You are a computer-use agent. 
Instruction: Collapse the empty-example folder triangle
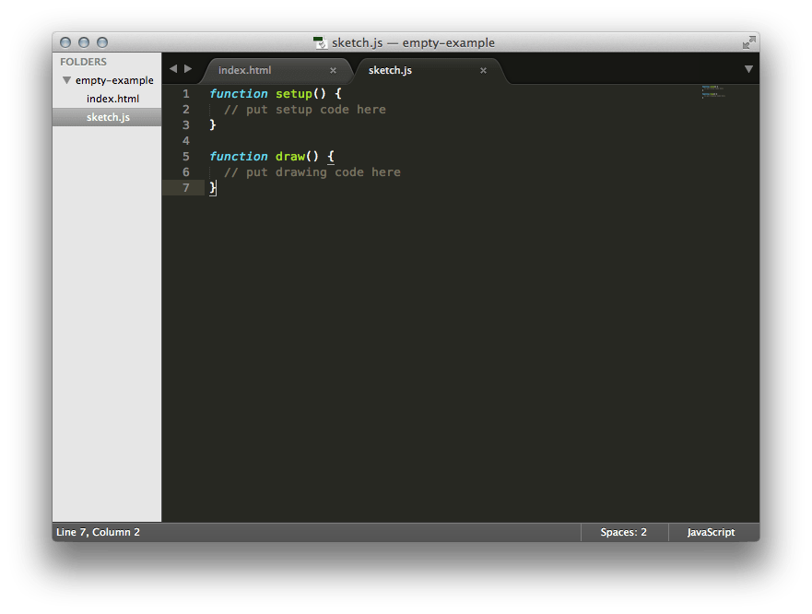point(66,80)
